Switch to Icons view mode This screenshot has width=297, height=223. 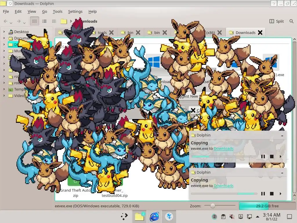(x=35, y=21)
